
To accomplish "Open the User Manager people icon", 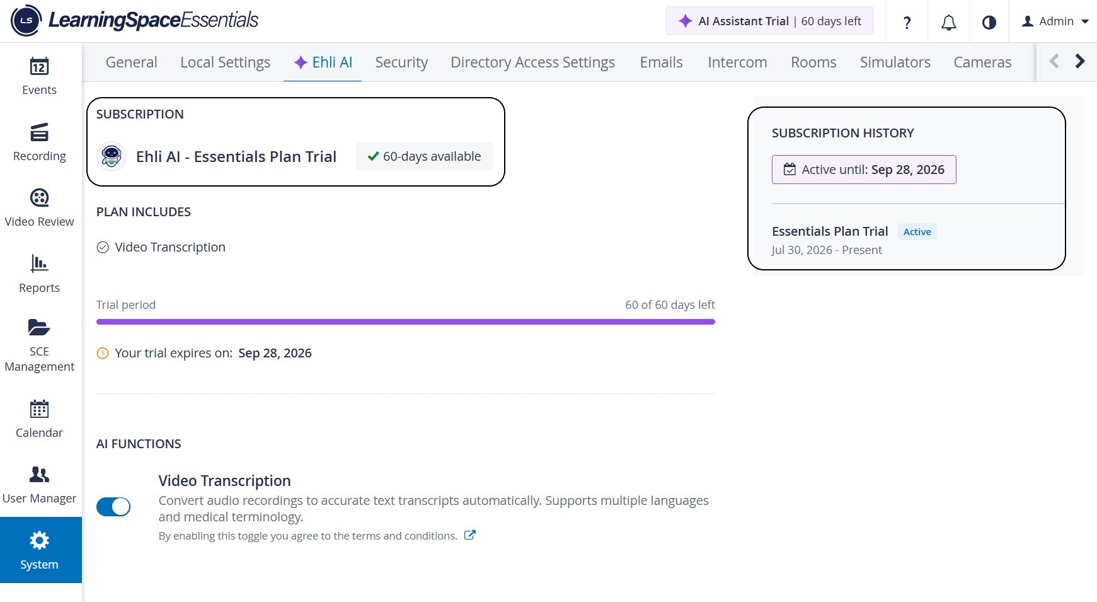I will tap(39, 475).
